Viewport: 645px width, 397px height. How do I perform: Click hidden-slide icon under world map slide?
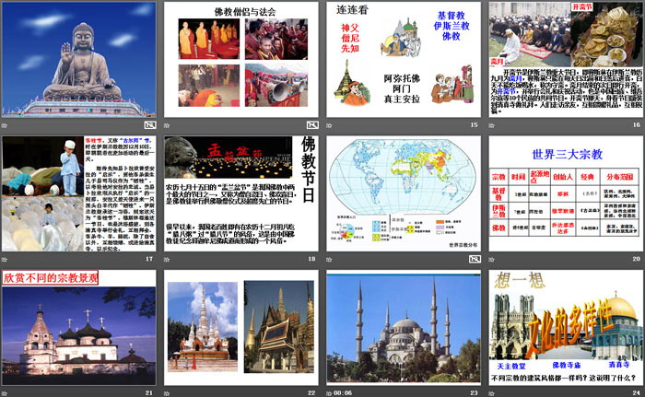pos(474,259)
